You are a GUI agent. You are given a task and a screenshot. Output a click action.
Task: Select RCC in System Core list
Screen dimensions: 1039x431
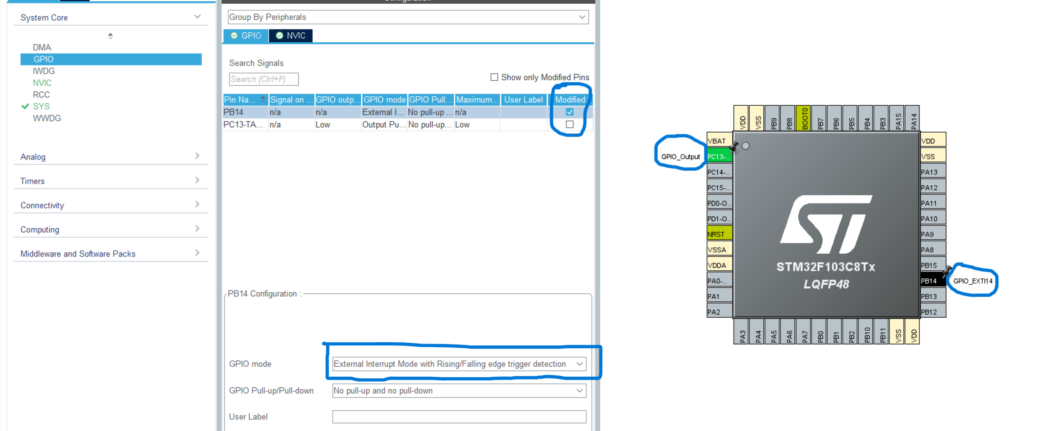click(x=41, y=94)
